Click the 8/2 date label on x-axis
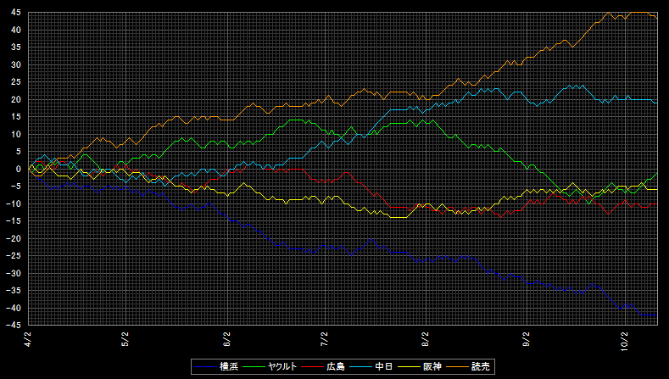This screenshot has height=379, width=669. tap(425, 340)
